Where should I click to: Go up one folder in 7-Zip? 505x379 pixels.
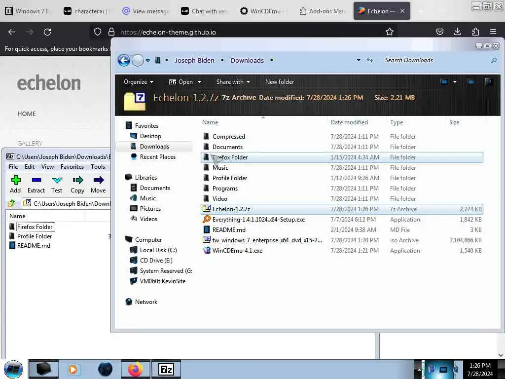12,203
